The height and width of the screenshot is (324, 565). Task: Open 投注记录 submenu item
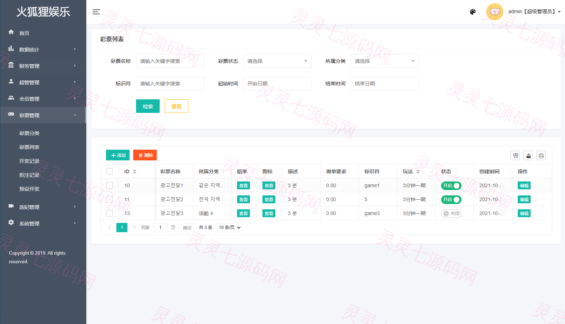pyautogui.click(x=29, y=175)
